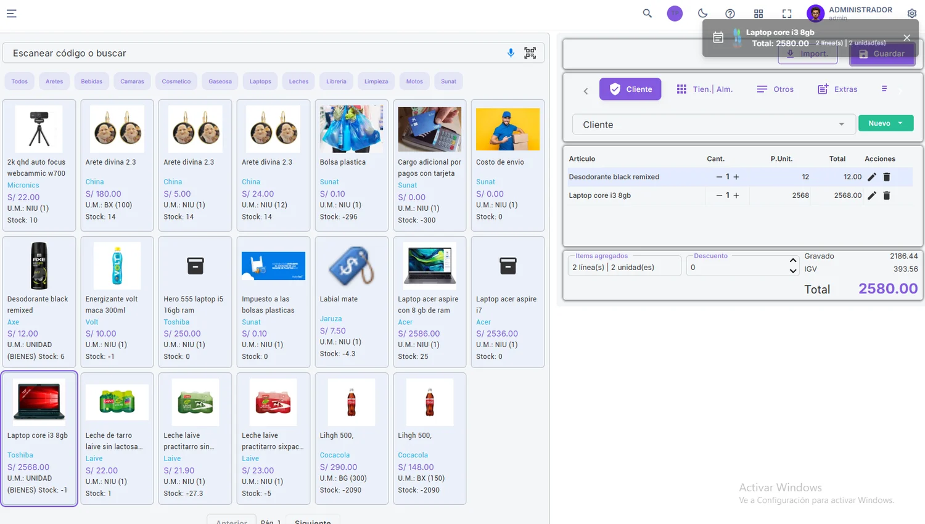
Task: Click the search magnifier icon in header
Action: (647, 13)
